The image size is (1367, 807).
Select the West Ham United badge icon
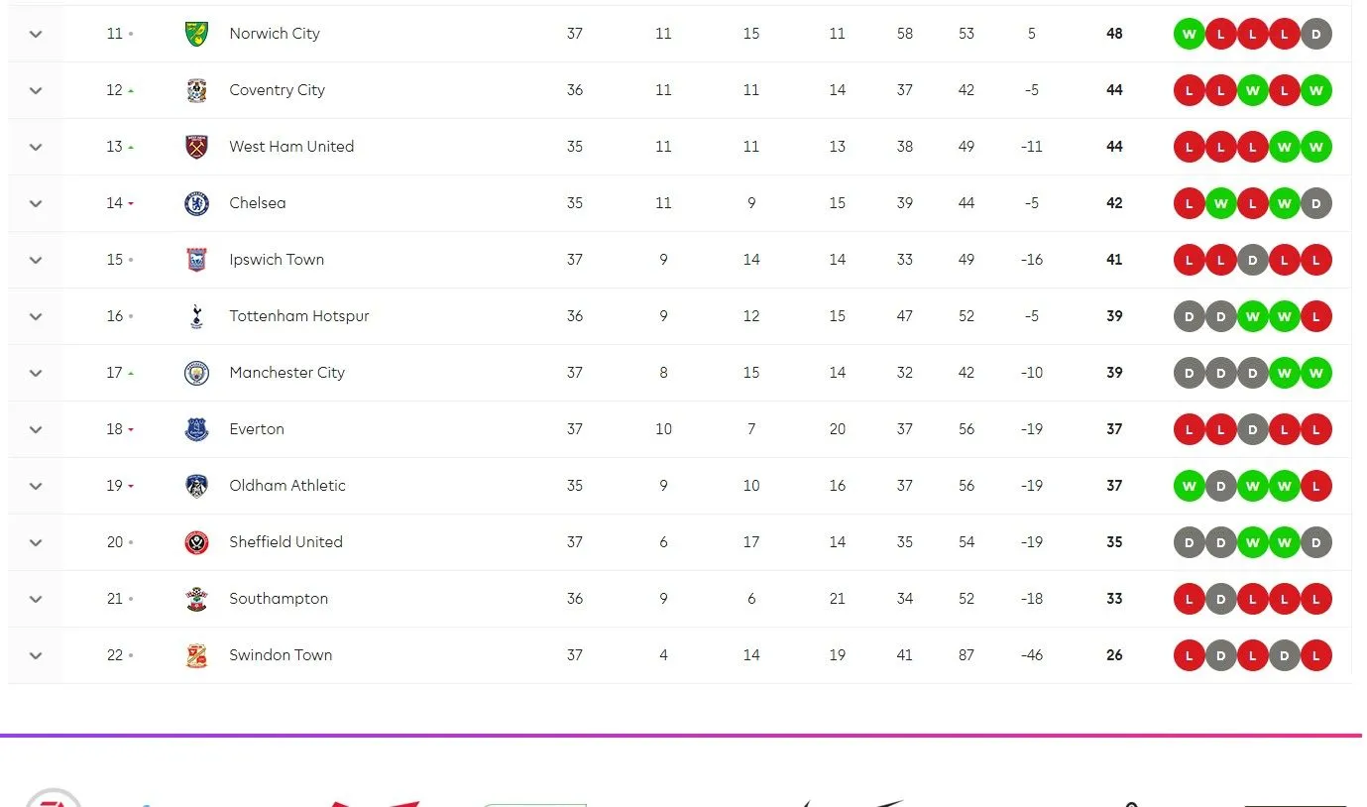(x=196, y=147)
